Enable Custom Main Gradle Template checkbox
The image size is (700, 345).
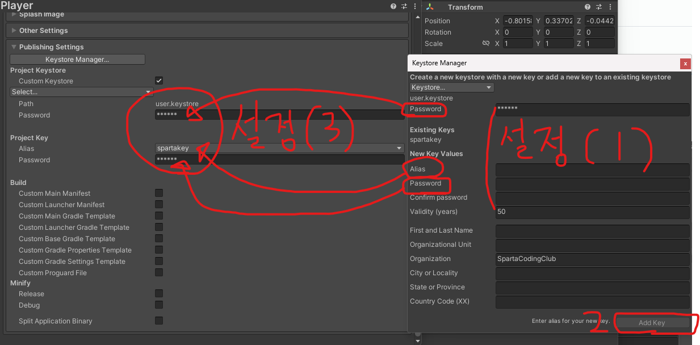point(159,216)
